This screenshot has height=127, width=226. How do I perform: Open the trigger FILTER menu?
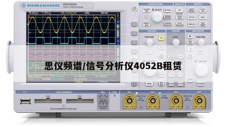[180, 84]
